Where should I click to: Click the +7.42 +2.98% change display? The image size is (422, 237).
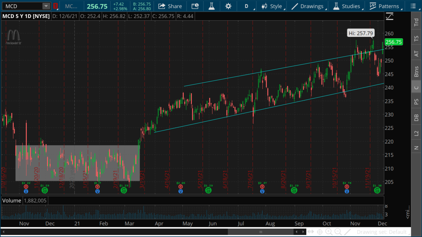120,6
